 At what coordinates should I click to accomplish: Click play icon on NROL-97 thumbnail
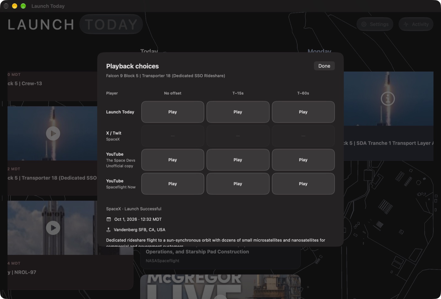tap(53, 228)
